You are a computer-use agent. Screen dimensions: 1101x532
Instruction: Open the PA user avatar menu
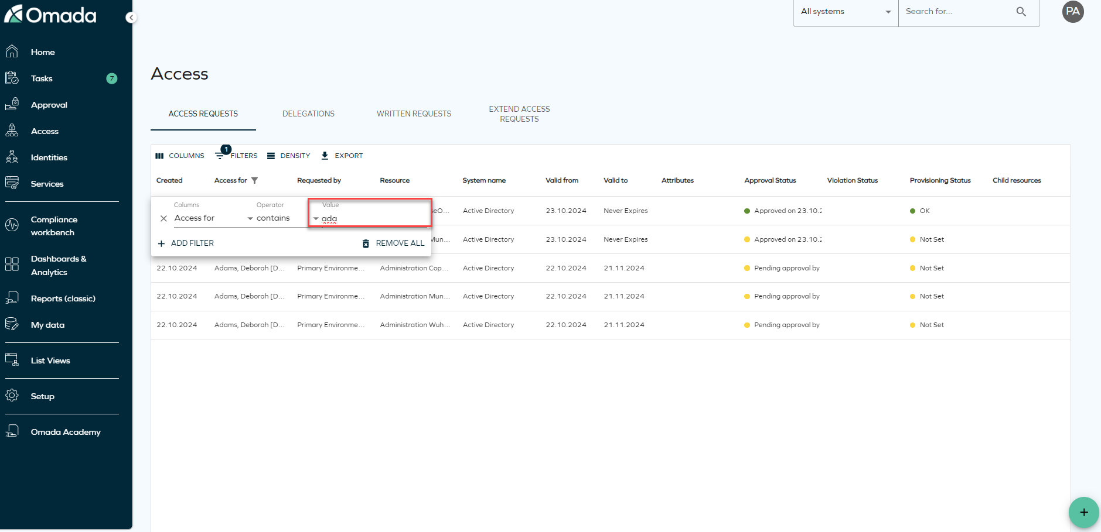[1073, 11]
